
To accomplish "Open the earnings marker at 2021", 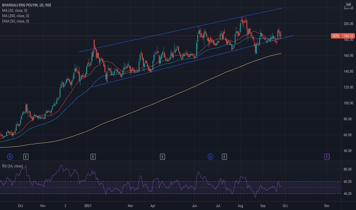I will [x=93, y=157].
